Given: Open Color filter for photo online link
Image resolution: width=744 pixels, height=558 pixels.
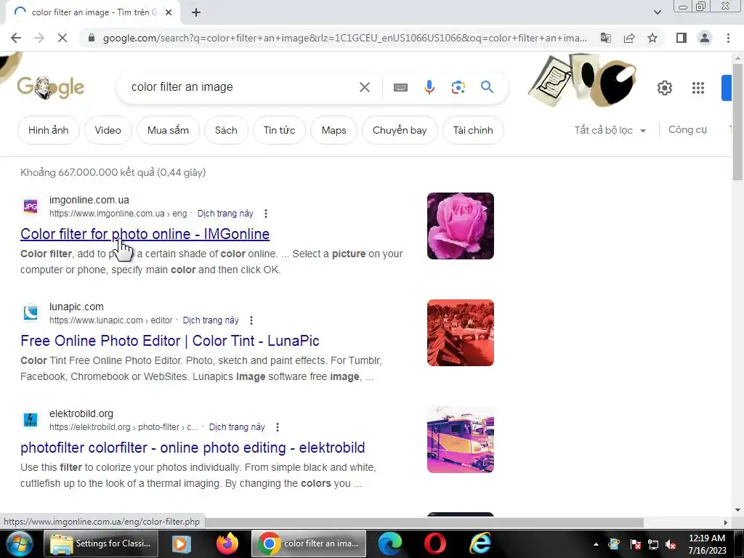Looking at the screenshot, I should (145, 234).
